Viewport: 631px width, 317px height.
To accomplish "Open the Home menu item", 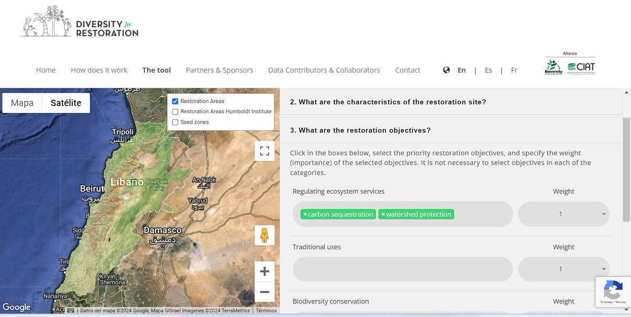I will coord(46,70).
